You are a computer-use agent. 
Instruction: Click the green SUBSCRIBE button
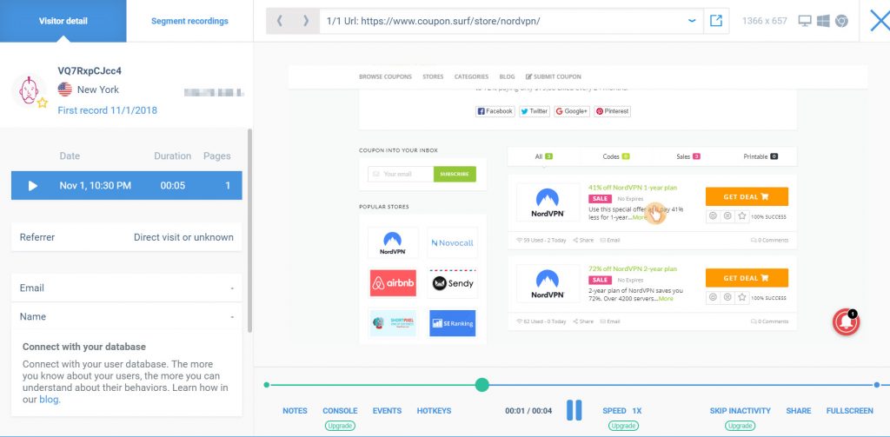point(455,175)
